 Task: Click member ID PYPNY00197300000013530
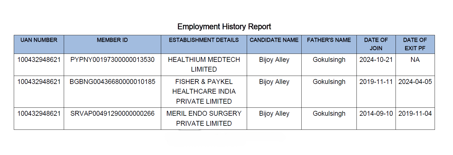click(112, 60)
